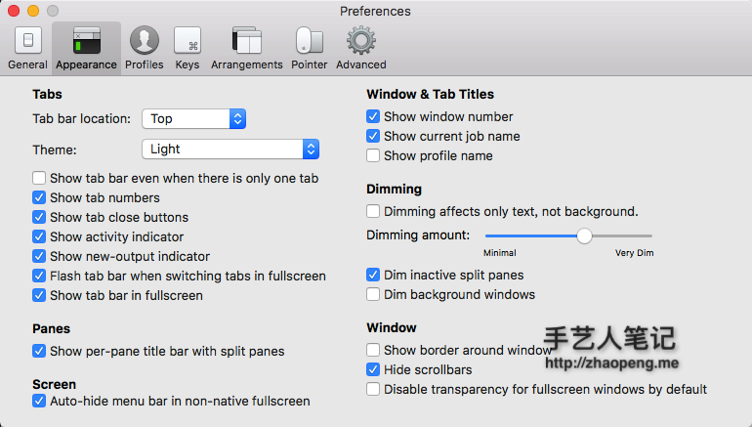Viewport: 752px width, 427px height.
Task: Click the Advanced tab label
Action: (x=361, y=65)
